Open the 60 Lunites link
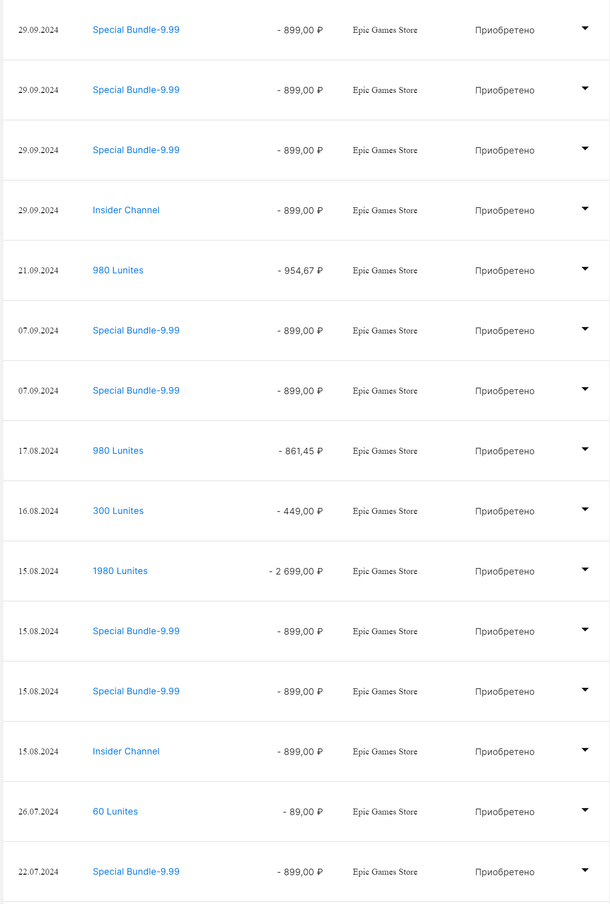The width and height of the screenshot is (610, 904). pyautogui.click(x=115, y=812)
